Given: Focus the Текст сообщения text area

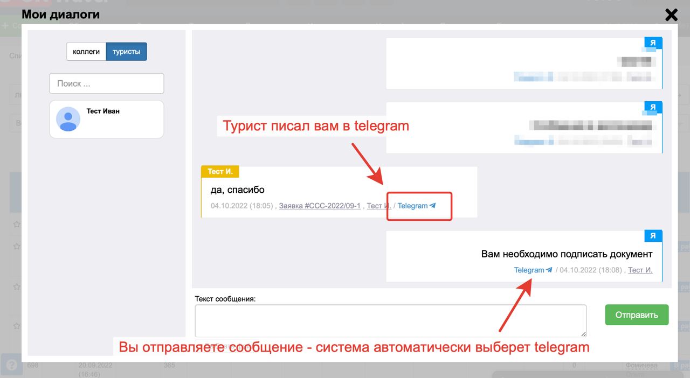Looking at the screenshot, I should click(x=391, y=321).
